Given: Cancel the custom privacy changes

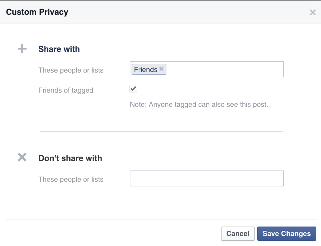Looking at the screenshot, I should pyautogui.click(x=238, y=234).
